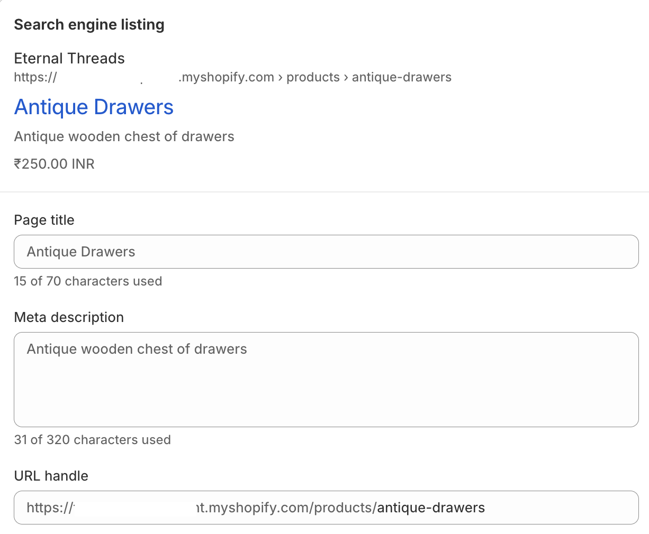Viewport: 649px width, 534px height.
Task: Click the blue Antique Drawers preview title
Action: pyautogui.click(x=94, y=107)
